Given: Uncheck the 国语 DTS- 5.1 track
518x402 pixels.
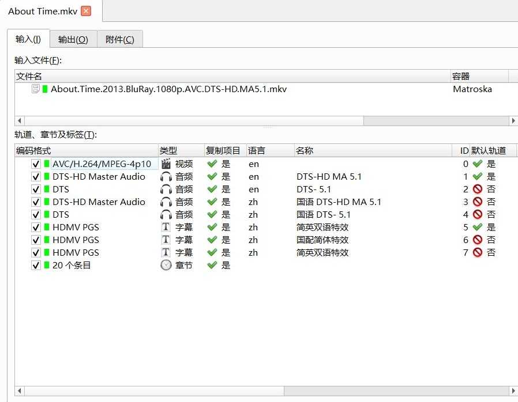Looking at the screenshot, I should click(x=36, y=215).
